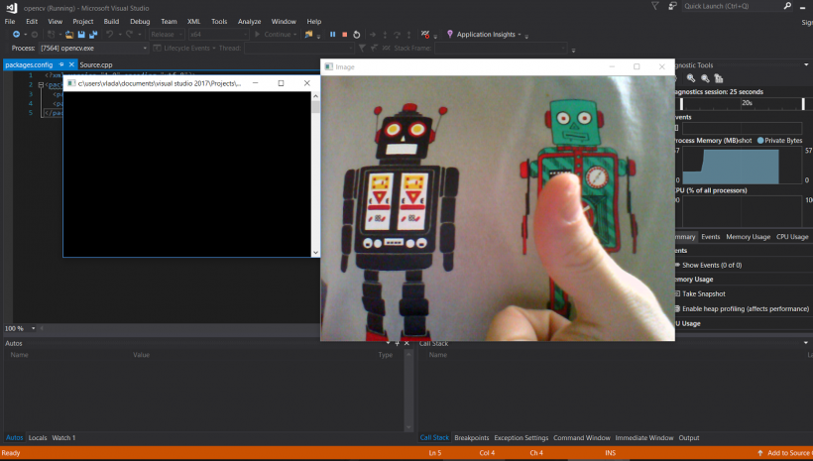The height and width of the screenshot is (461, 813).
Task: Open the editor zoom 100 % dropdown
Action: point(33,328)
